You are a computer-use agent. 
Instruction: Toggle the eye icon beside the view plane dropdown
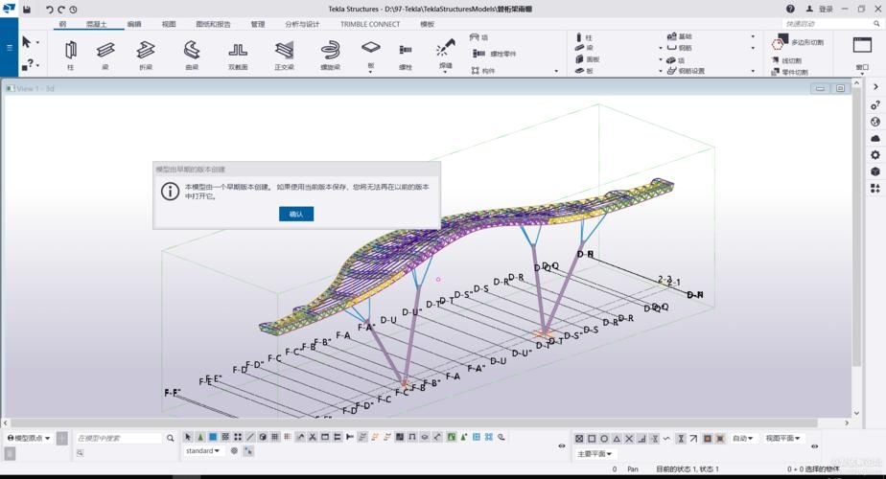click(814, 446)
